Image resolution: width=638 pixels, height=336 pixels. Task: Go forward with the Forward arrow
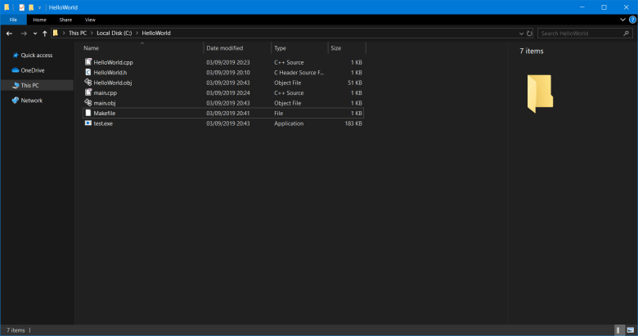(24, 34)
